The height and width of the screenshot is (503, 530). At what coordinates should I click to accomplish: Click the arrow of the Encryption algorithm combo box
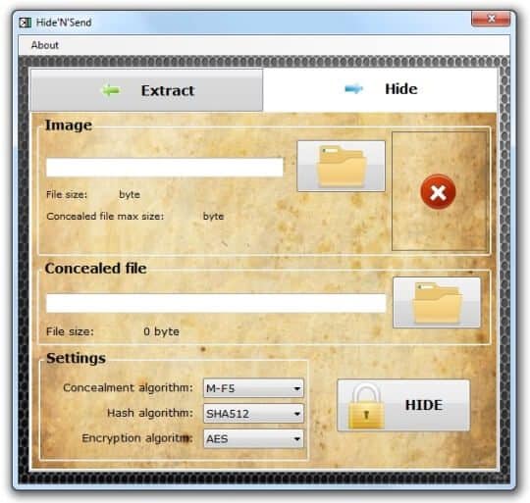pyautogui.click(x=297, y=439)
